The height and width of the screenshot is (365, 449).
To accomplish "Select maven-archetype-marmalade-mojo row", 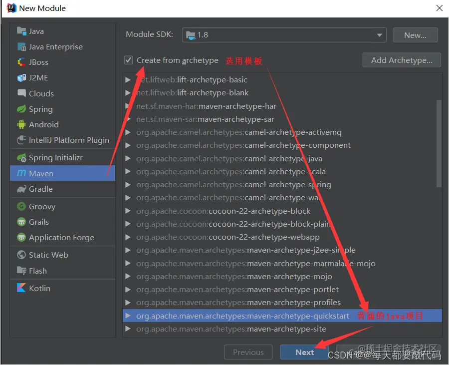I will (282, 263).
